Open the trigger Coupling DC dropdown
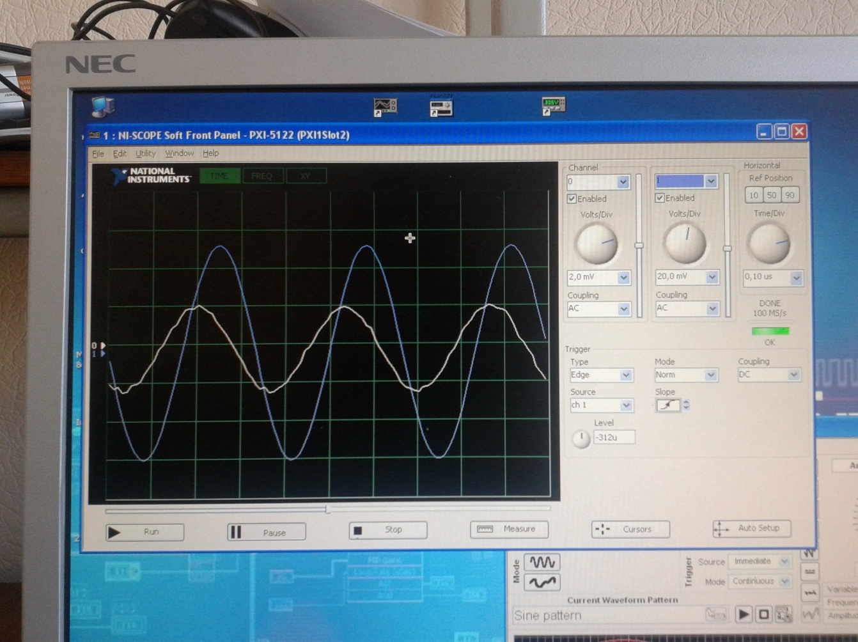Viewport: 858px width, 642px height. (793, 375)
